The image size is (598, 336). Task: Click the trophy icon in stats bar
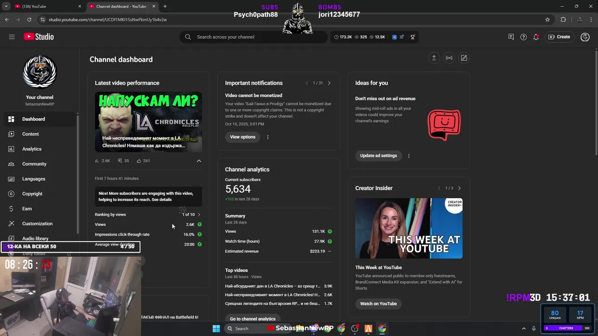point(413,37)
